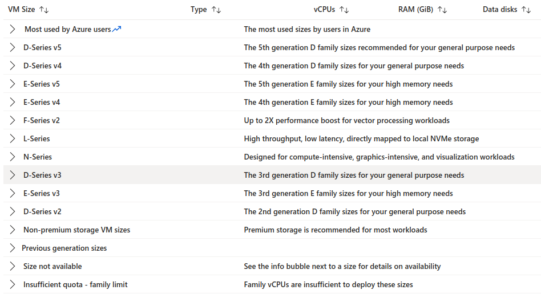Select the 'E-Series v4' row label

pos(42,103)
